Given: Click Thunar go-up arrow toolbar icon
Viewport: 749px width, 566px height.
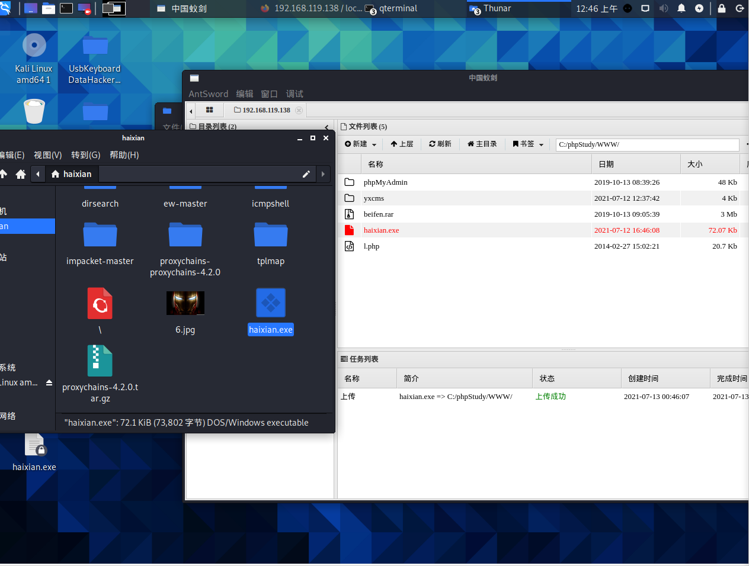Looking at the screenshot, I should coord(4,174).
